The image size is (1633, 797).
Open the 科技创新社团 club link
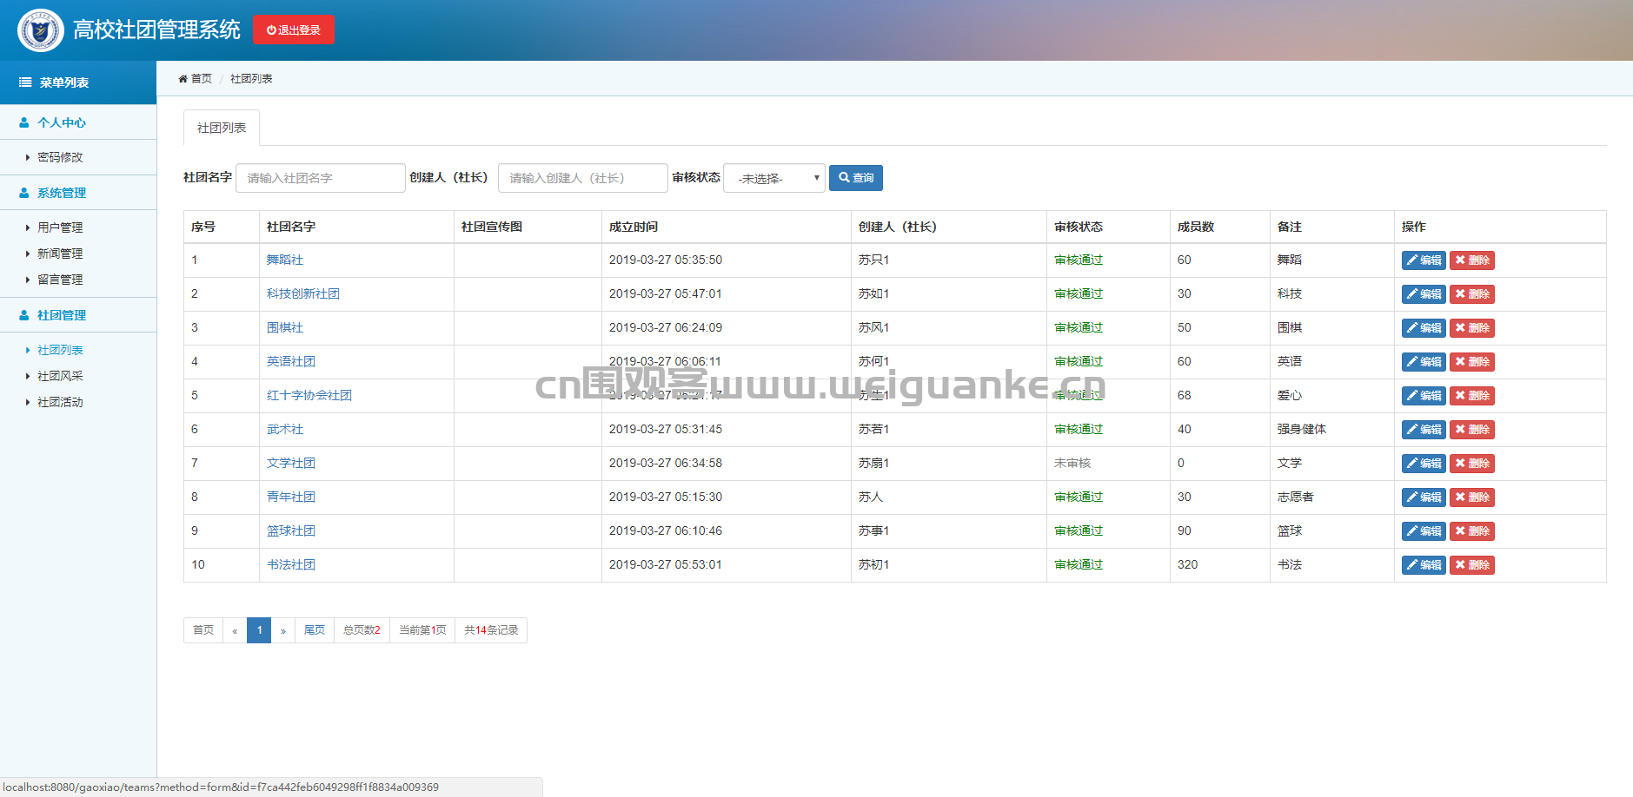click(303, 293)
